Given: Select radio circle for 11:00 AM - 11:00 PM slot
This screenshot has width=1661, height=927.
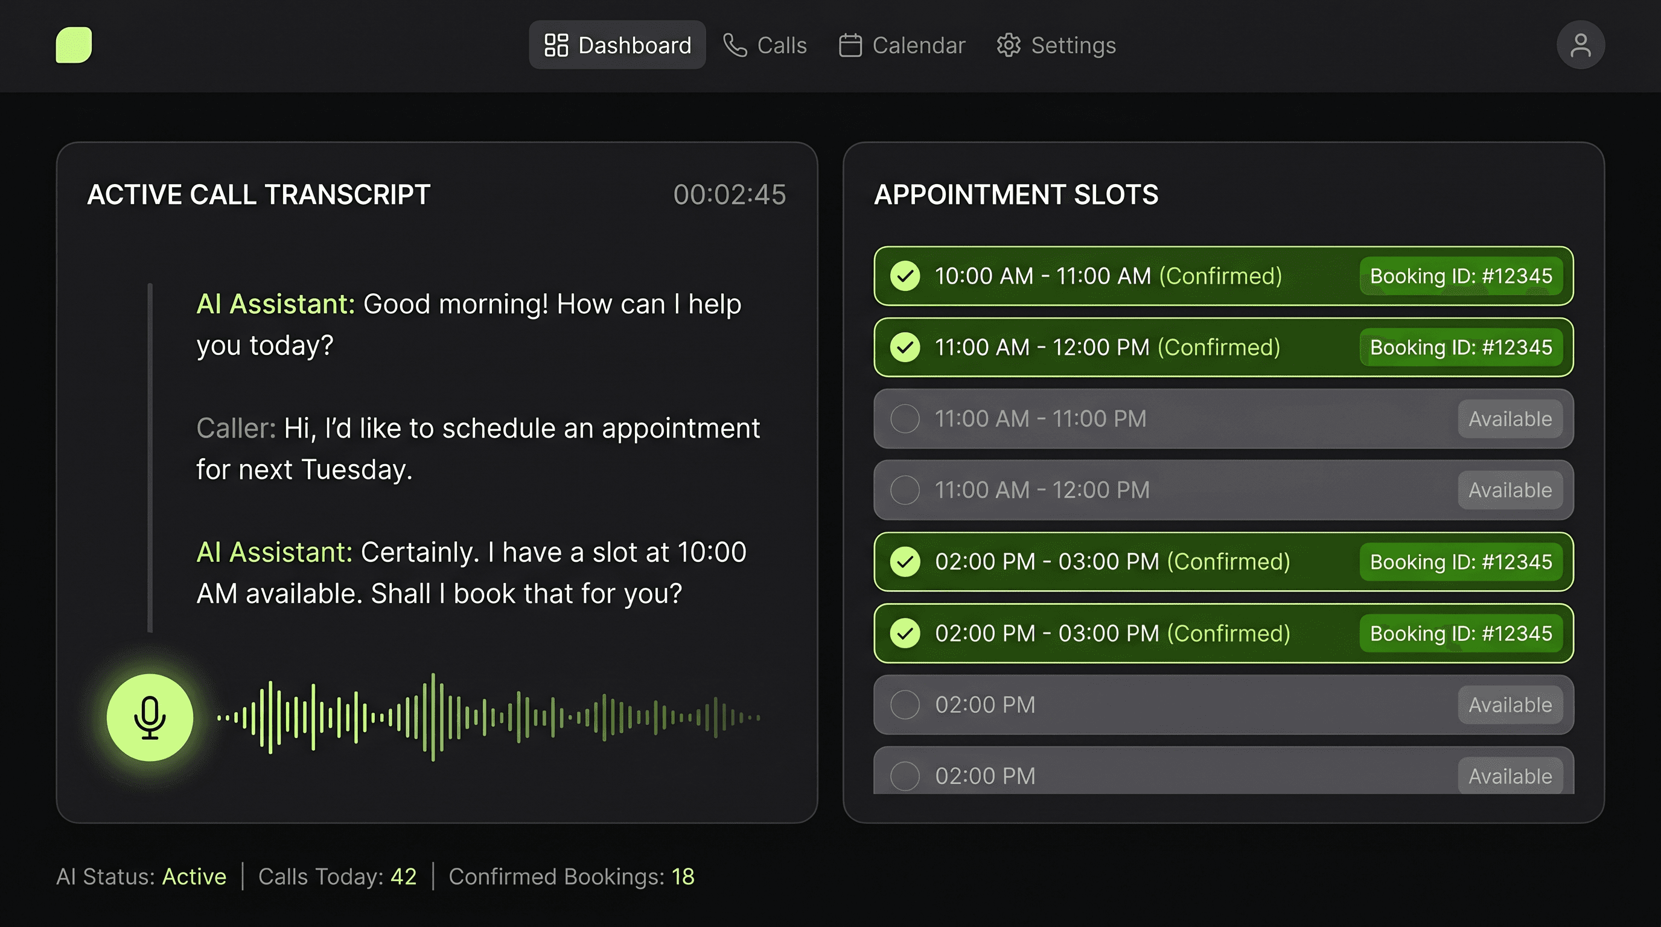Looking at the screenshot, I should point(905,419).
